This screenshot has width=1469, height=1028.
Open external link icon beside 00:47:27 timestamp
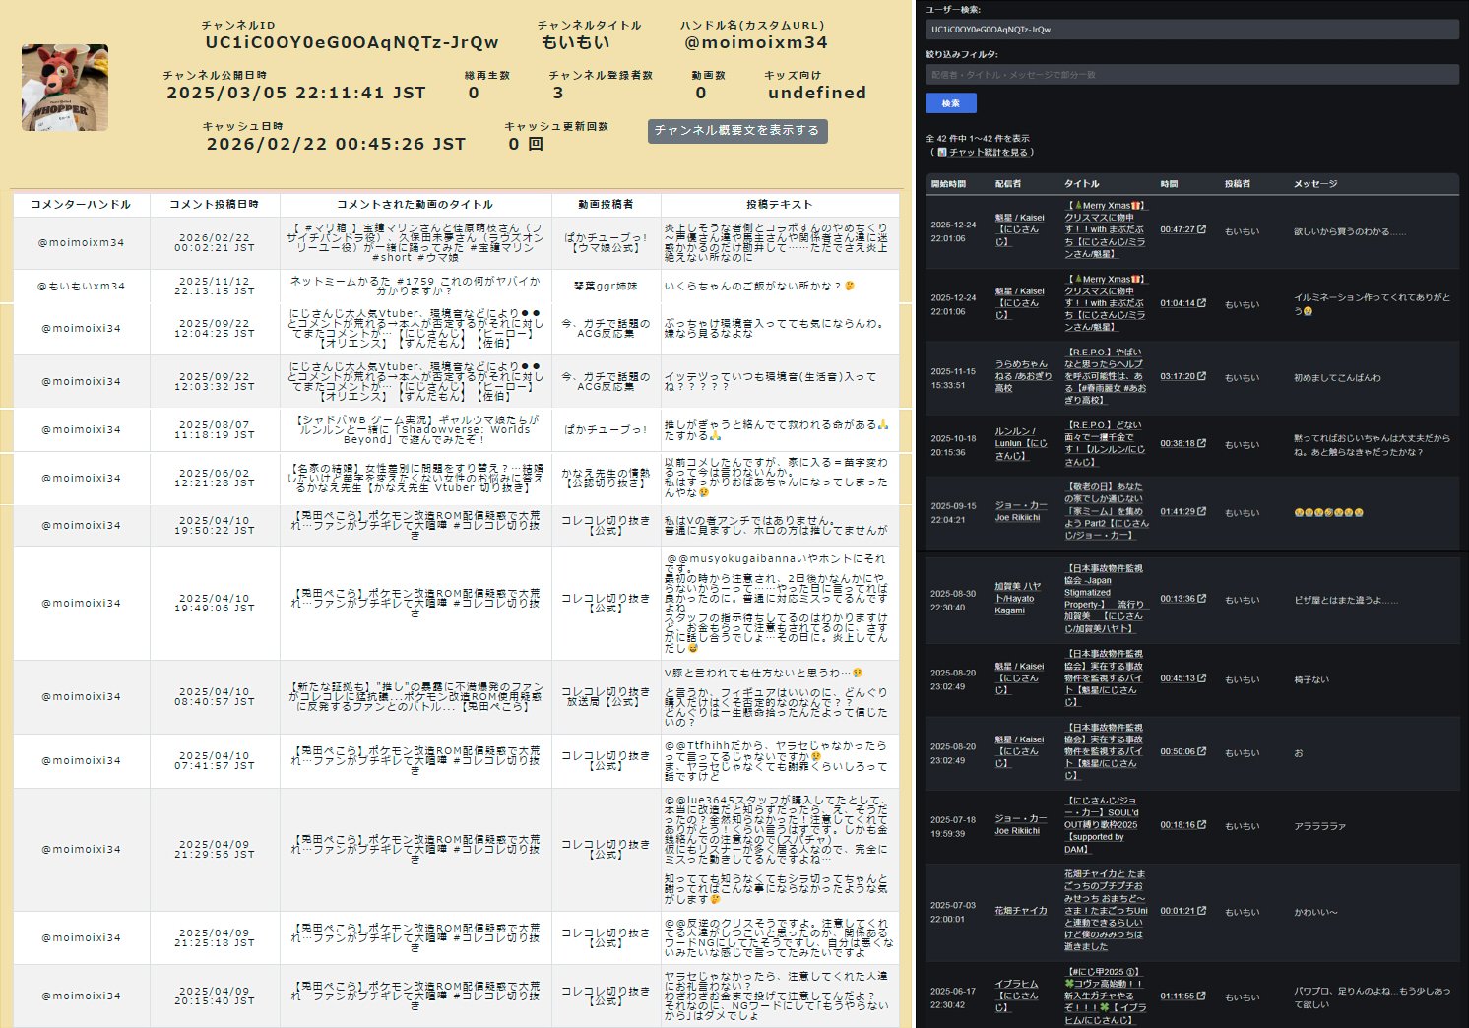[1201, 229]
